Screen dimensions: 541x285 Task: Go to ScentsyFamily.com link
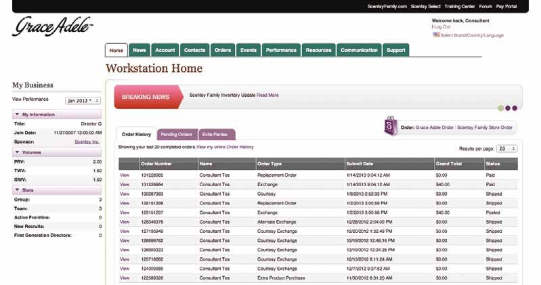click(x=387, y=7)
